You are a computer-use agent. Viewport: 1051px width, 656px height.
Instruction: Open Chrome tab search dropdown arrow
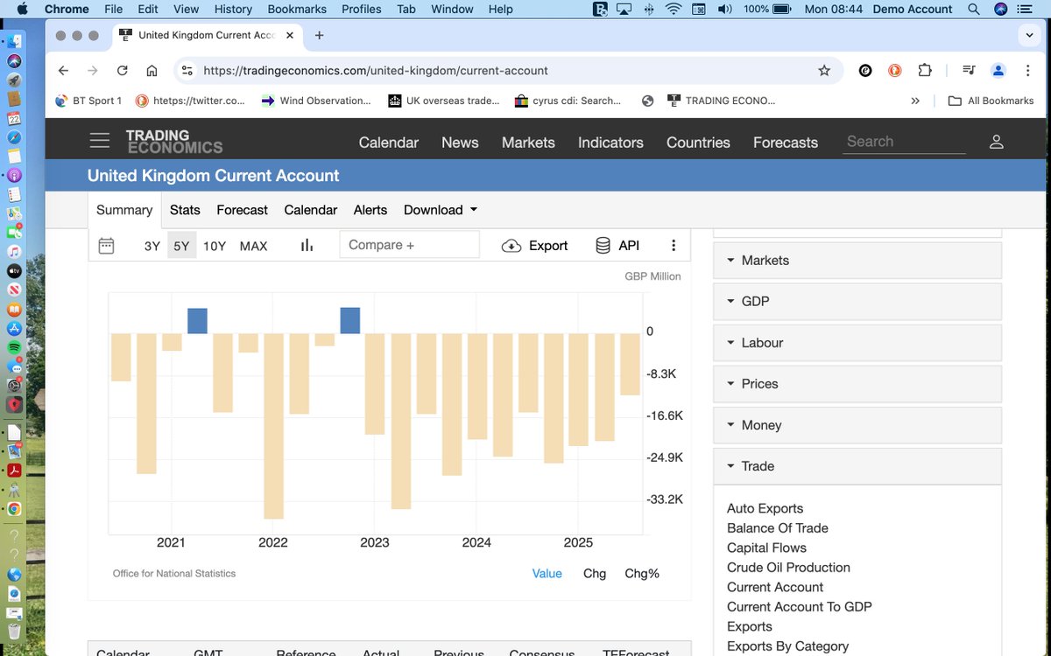(1030, 35)
